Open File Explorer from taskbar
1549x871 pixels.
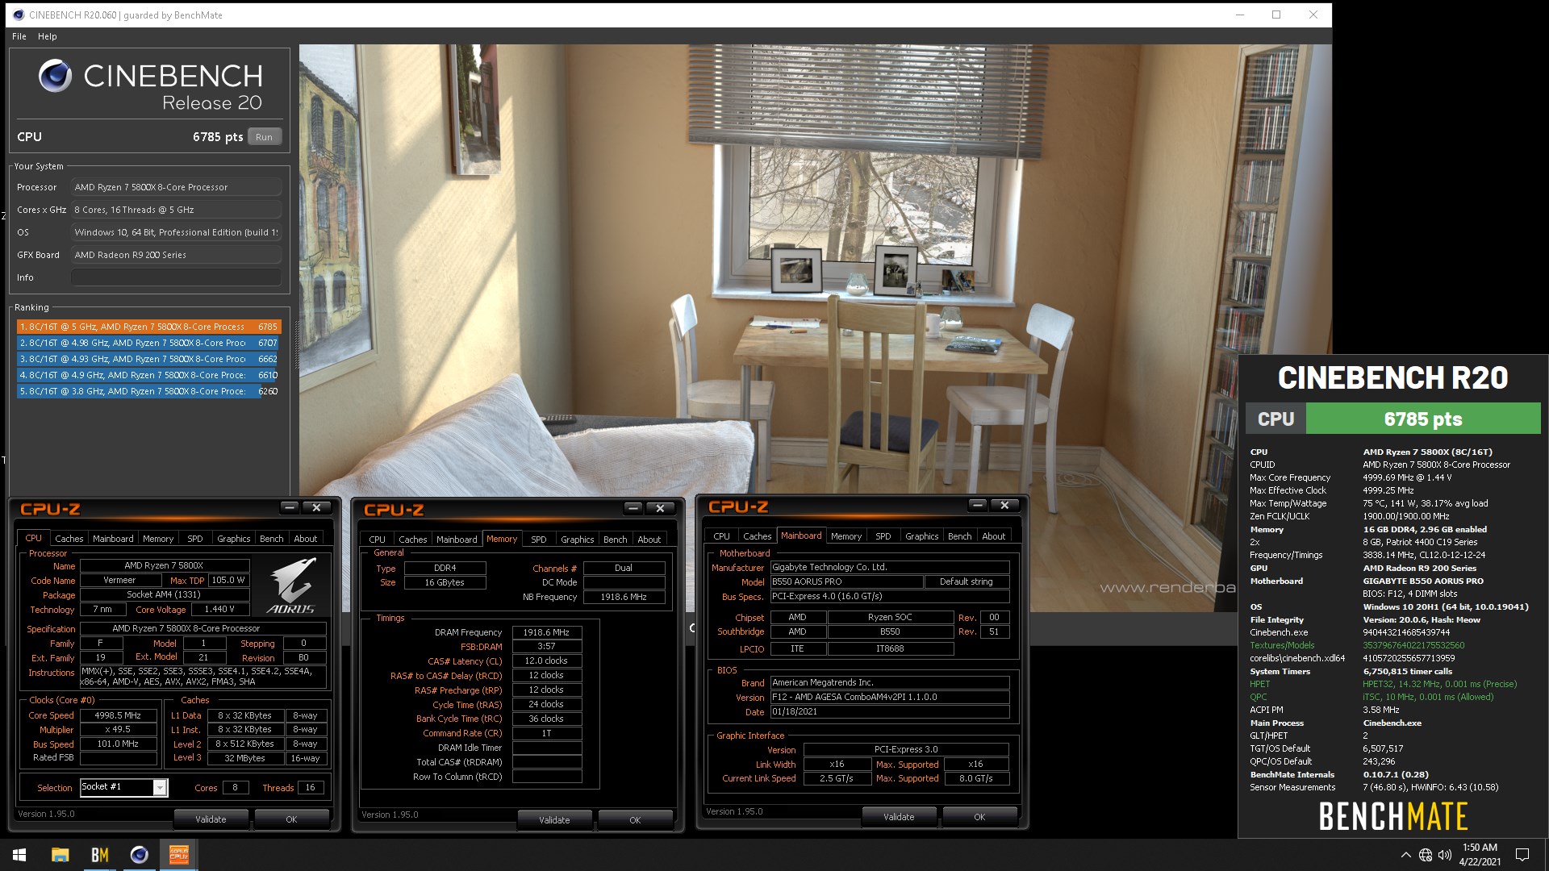60,855
